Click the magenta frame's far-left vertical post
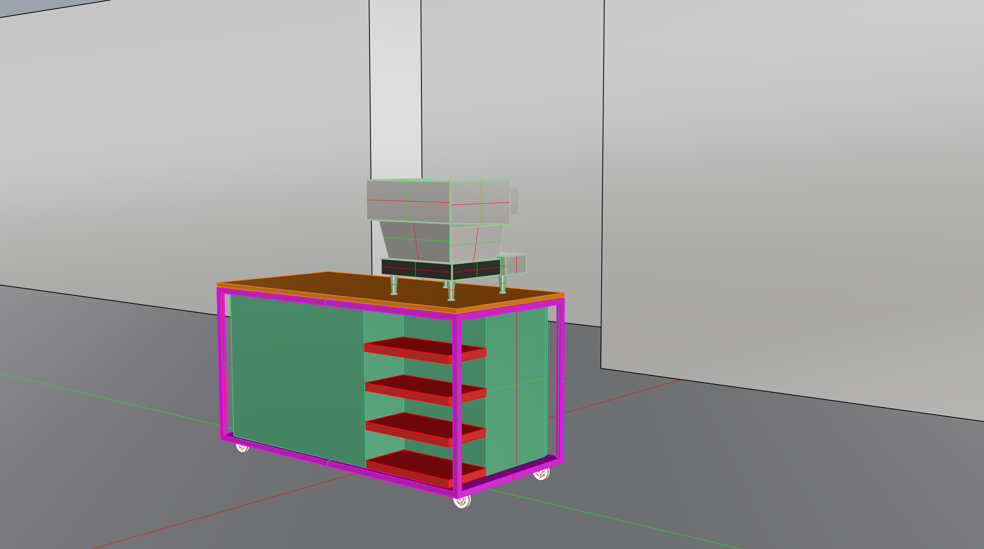Image resolution: width=984 pixels, height=549 pixels. (x=222, y=363)
